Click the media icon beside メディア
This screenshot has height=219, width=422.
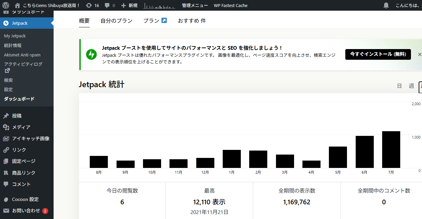pyautogui.click(x=6, y=127)
